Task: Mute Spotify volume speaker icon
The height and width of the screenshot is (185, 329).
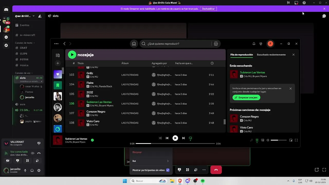Action: click(268, 140)
